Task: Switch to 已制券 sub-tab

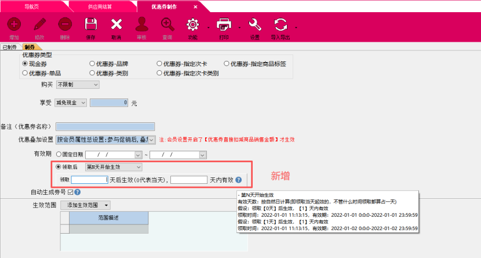Action: point(9,47)
